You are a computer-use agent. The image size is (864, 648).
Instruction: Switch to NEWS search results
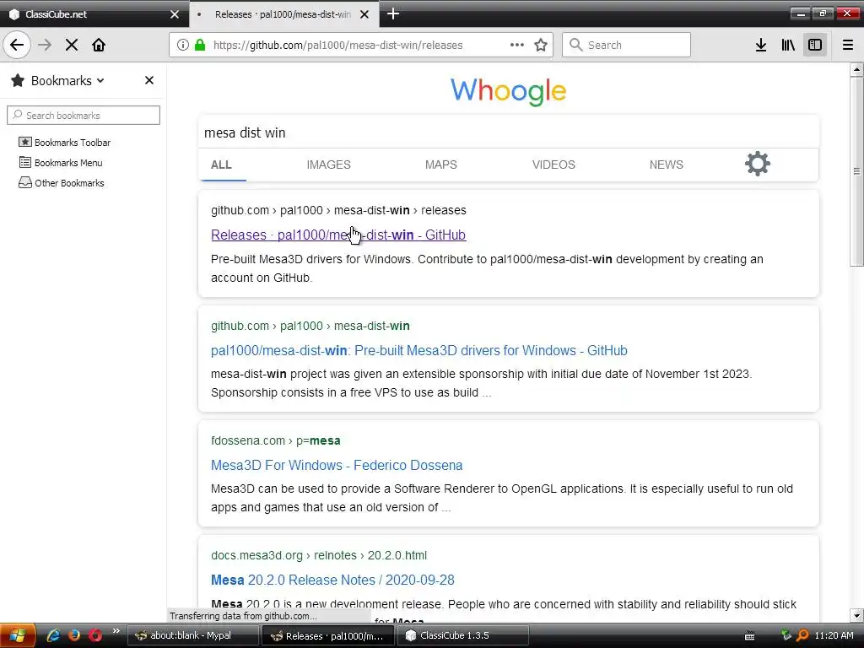click(x=667, y=165)
